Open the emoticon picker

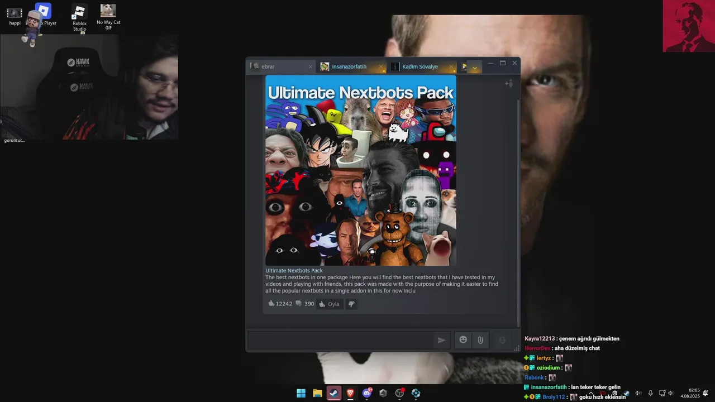(x=463, y=339)
